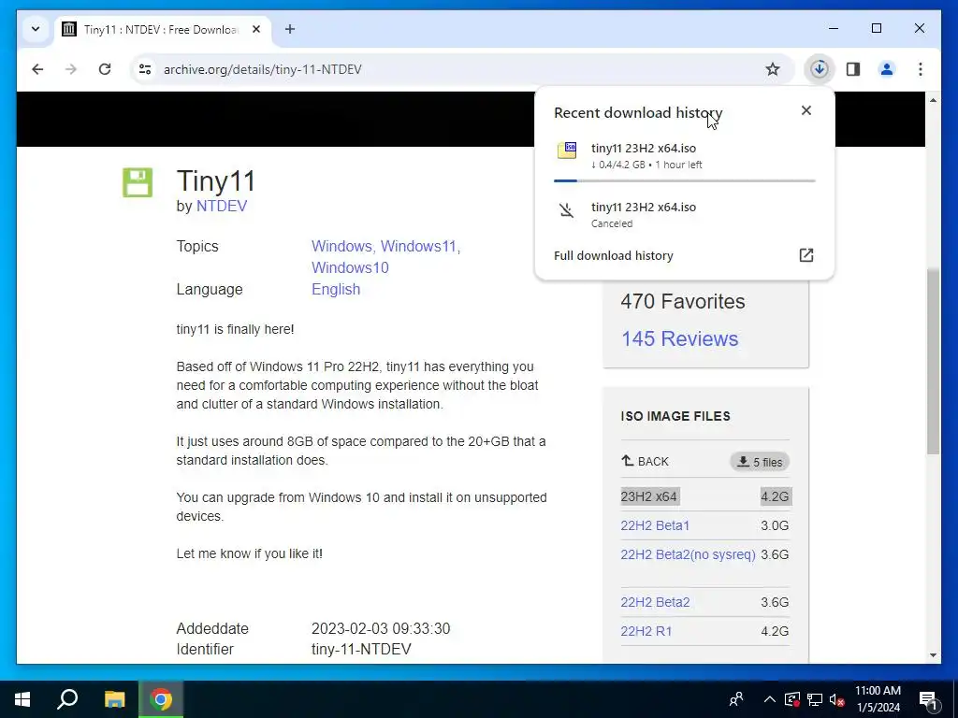Open full download history external icon
This screenshot has width=958, height=718.
click(806, 255)
